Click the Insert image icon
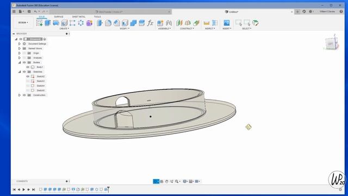The height and width of the screenshot is (196, 348). pyautogui.click(x=227, y=23)
